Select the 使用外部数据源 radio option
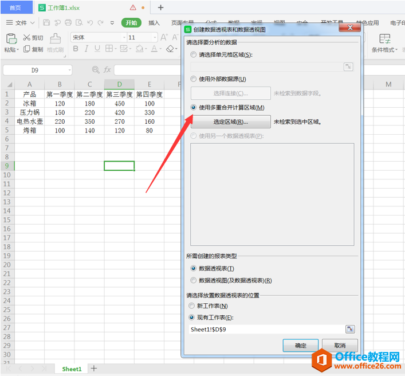Screen dimensions: 405x376 [x=193, y=79]
